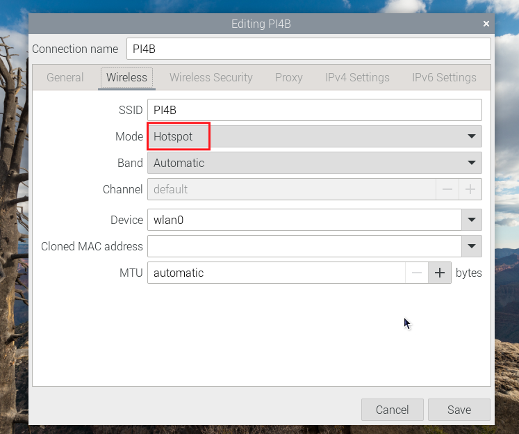Click the SSID input field
Screen dimensions: 519x434
coord(314,111)
